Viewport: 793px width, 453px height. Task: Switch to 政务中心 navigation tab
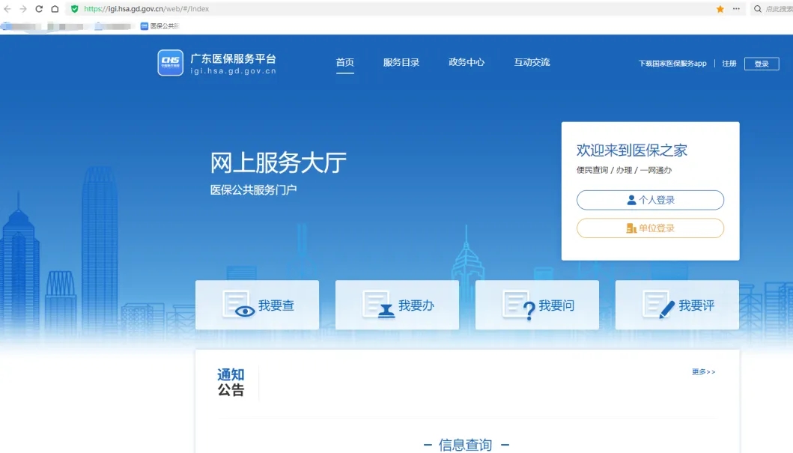(x=467, y=63)
